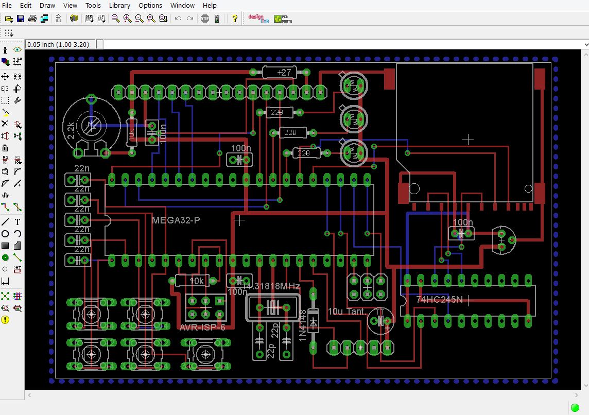This screenshot has width=589, height=415.
Task: Switch to the schematic editor
Action: coord(59,19)
